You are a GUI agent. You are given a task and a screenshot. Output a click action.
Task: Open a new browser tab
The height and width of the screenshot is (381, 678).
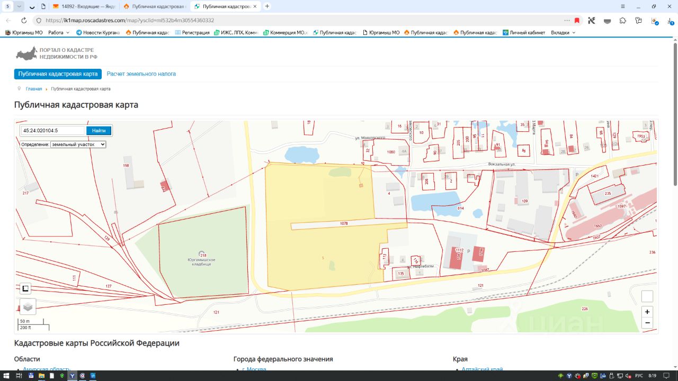(x=267, y=6)
